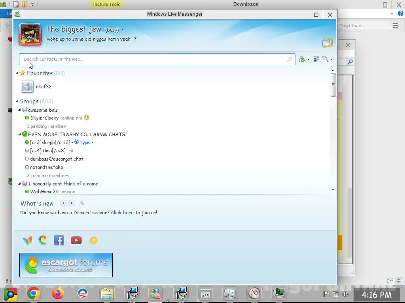Click the blue help icon in Downloads window
The height and width of the screenshot is (303, 405).
pos(401,14)
